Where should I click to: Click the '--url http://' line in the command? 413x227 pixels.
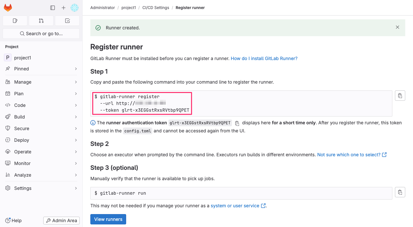[133, 103]
